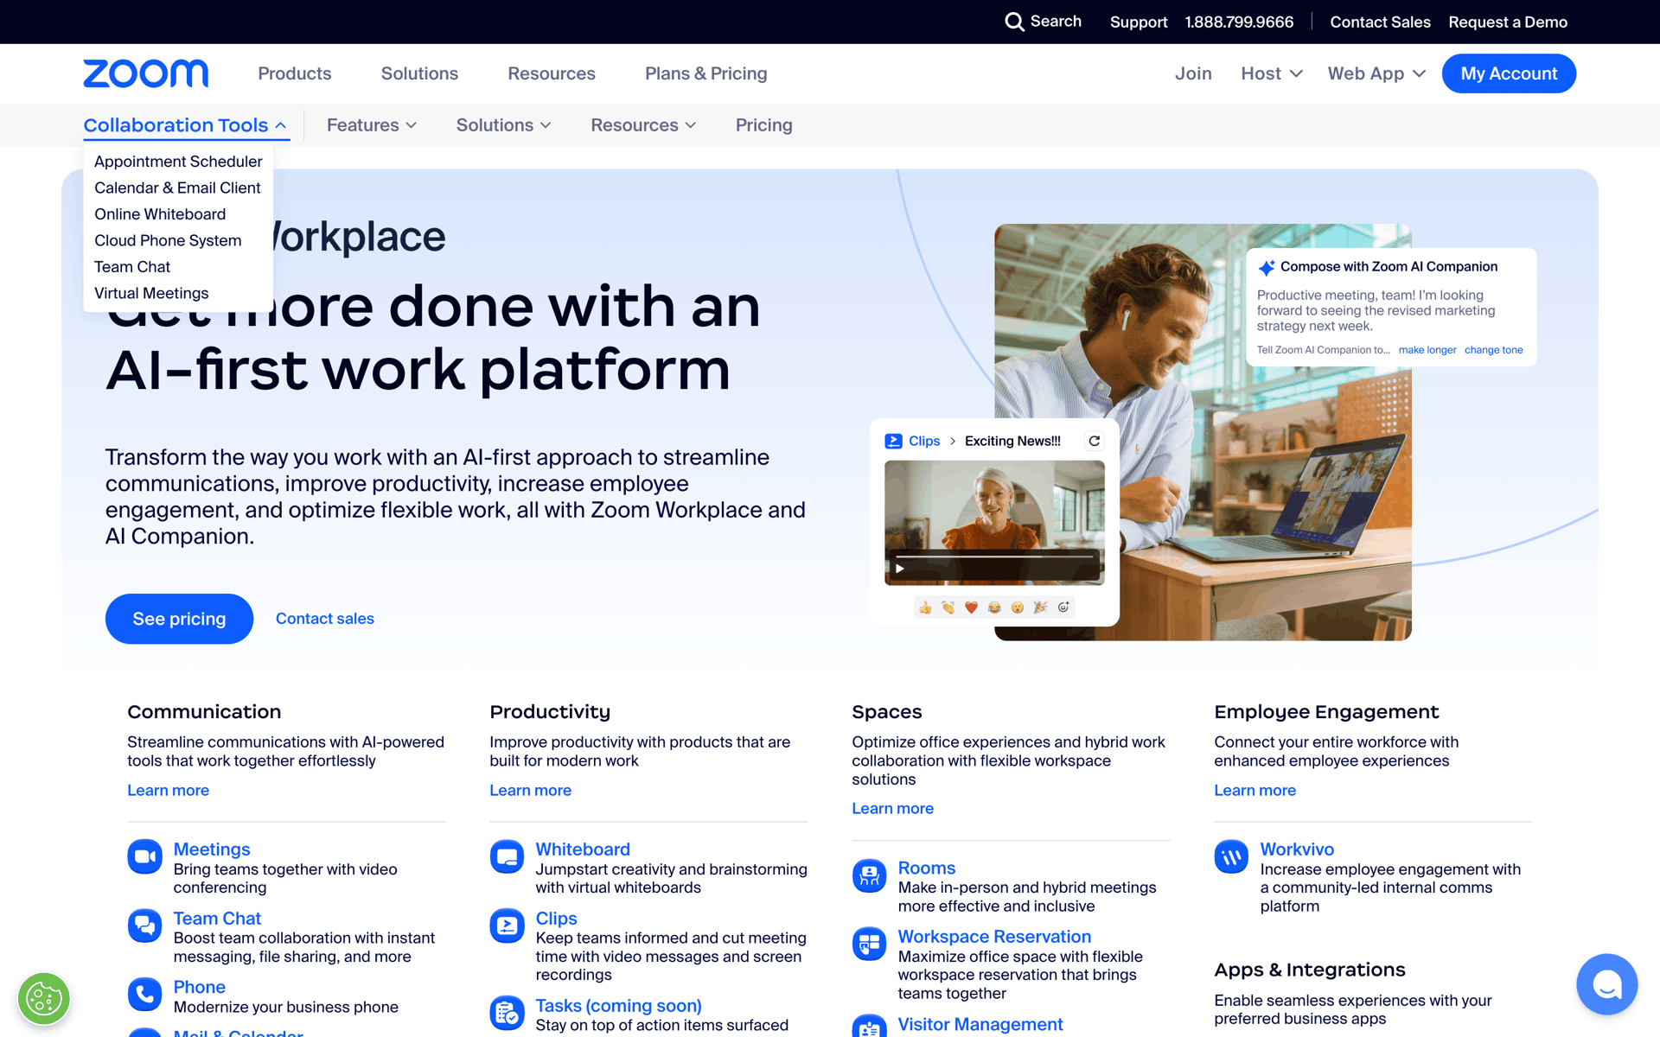Expand the Solutions submenu dropdown
The height and width of the screenshot is (1037, 1660).
[x=503, y=125]
